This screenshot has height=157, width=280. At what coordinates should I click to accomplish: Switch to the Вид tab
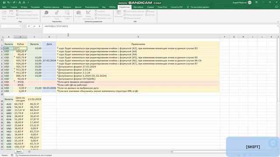(x=104, y=7)
